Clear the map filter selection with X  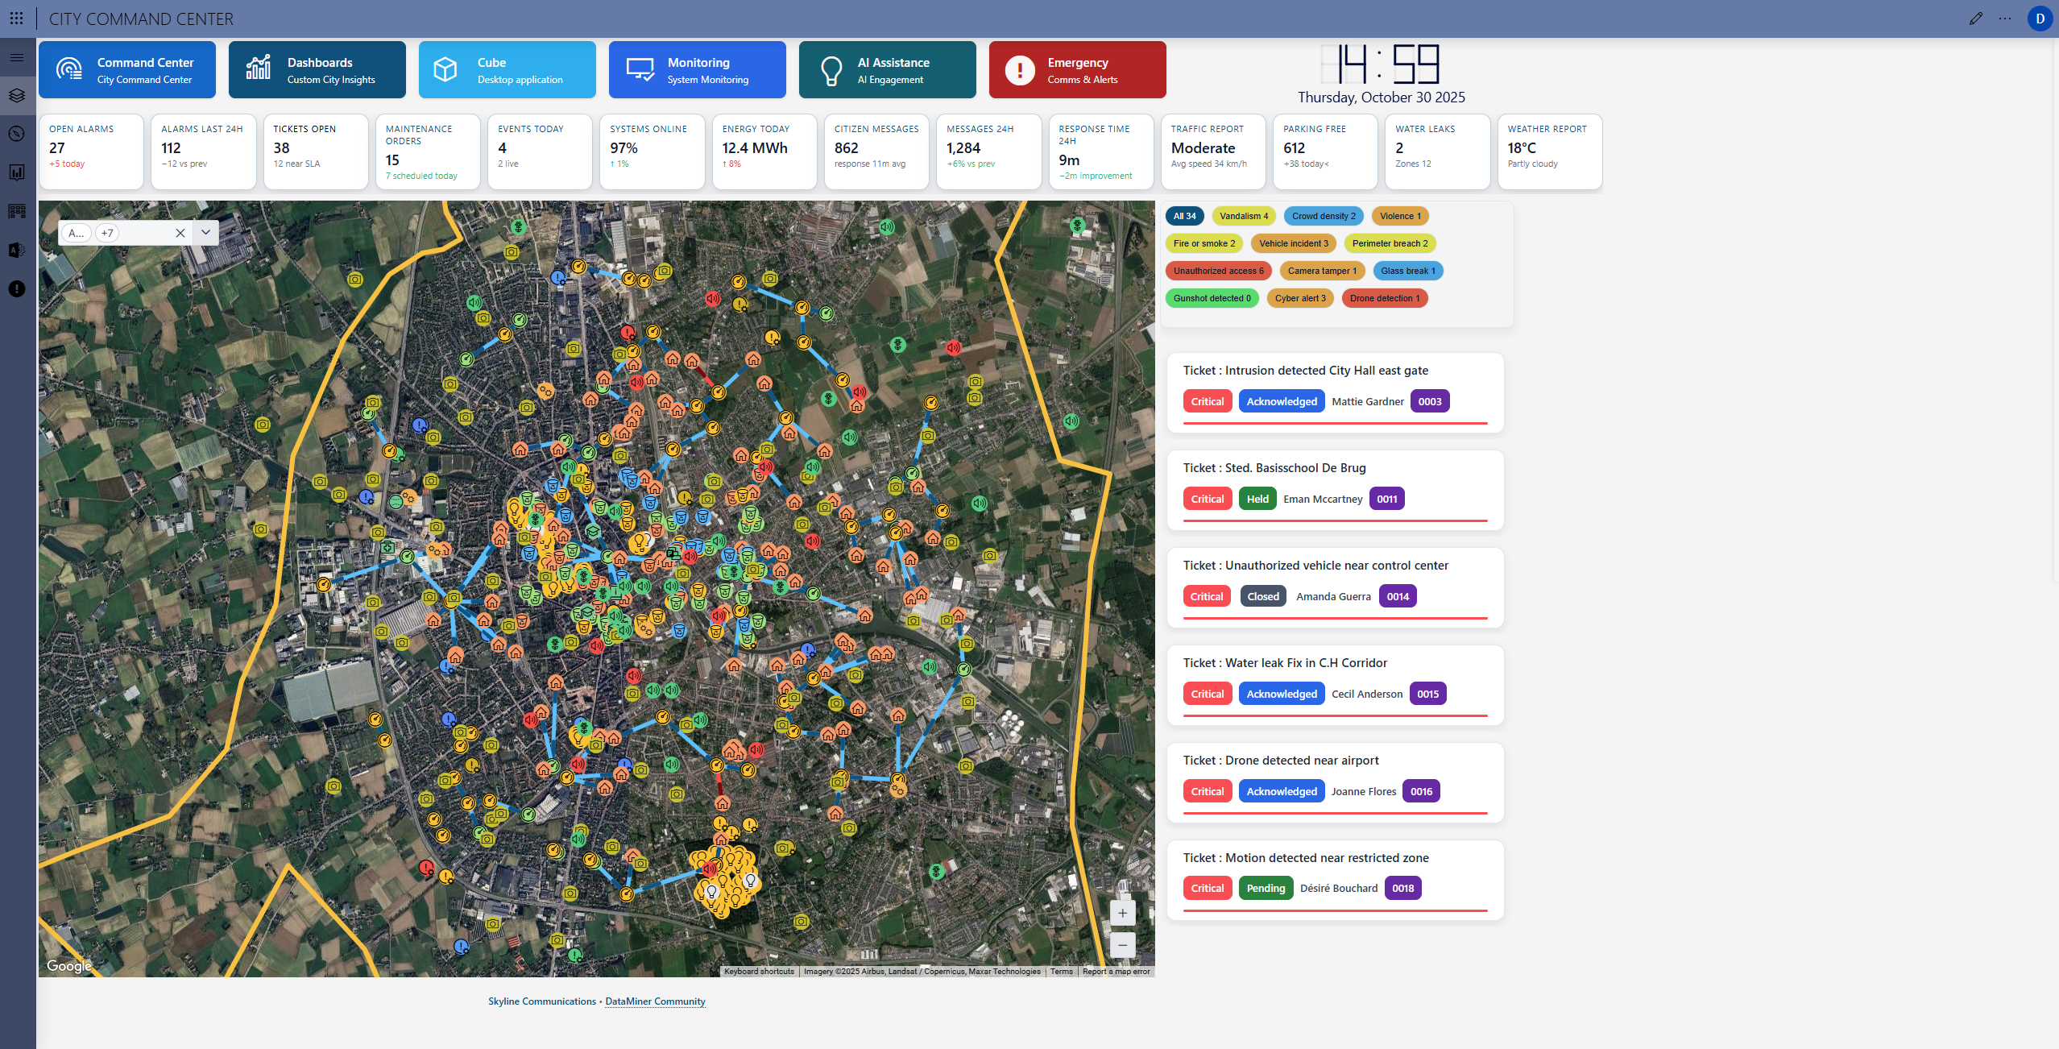click(180, 233)
